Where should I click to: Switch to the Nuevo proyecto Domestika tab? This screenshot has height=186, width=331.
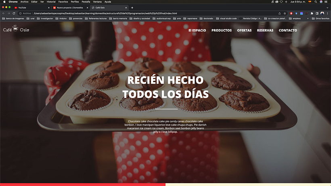click(70, 8)
